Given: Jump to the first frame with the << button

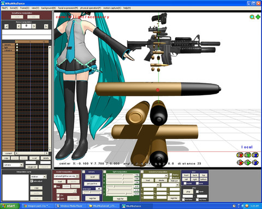Looking at the screenshot, I should coord(7,27).
